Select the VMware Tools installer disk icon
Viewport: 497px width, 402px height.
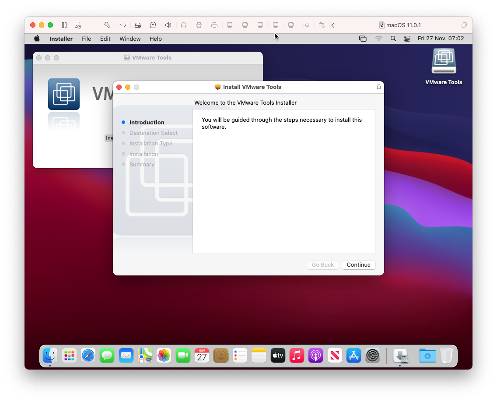444,61
